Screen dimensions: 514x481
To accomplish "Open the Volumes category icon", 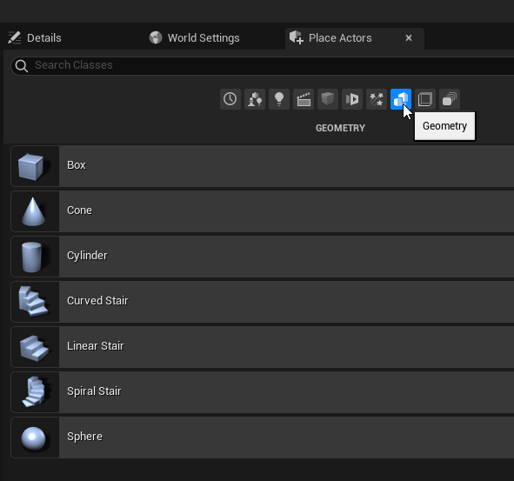I will [x=425, y=99].
